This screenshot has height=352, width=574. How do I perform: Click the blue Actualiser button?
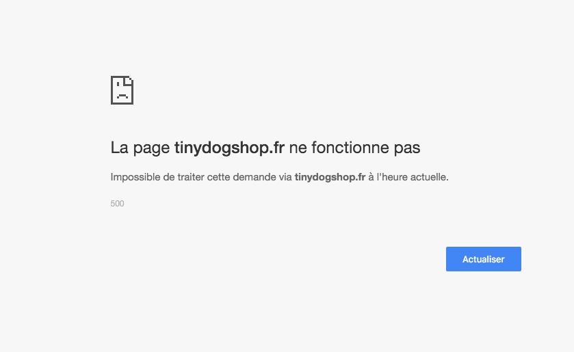483,259
